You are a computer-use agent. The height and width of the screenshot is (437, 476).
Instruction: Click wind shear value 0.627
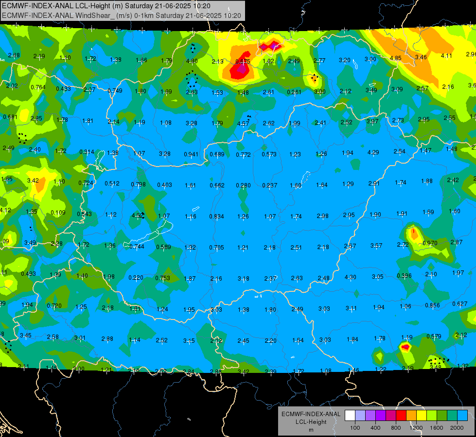tap(459, 304)
